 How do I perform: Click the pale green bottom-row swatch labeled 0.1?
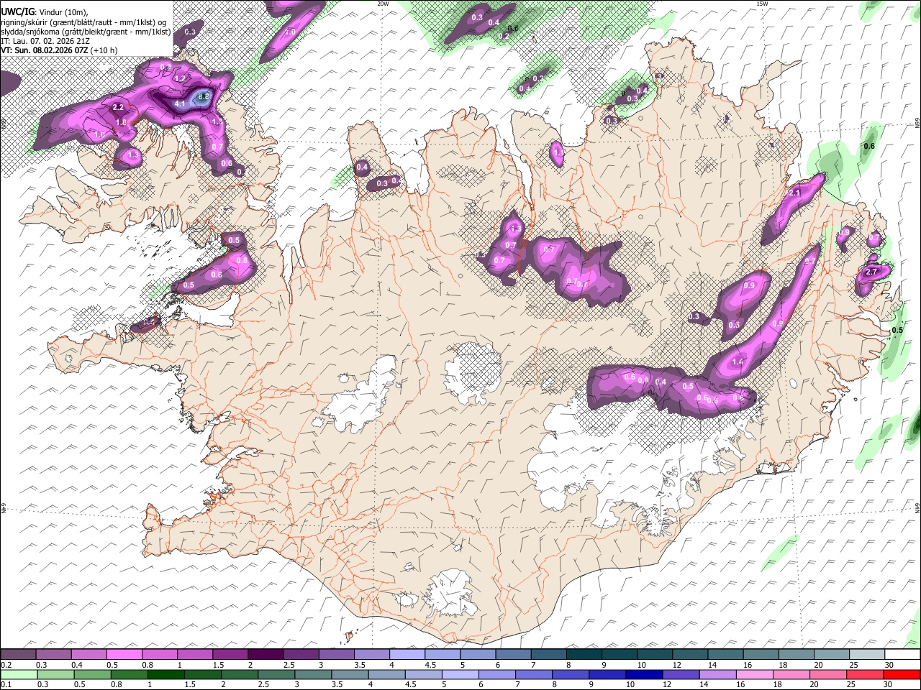(x=18, y=674)
